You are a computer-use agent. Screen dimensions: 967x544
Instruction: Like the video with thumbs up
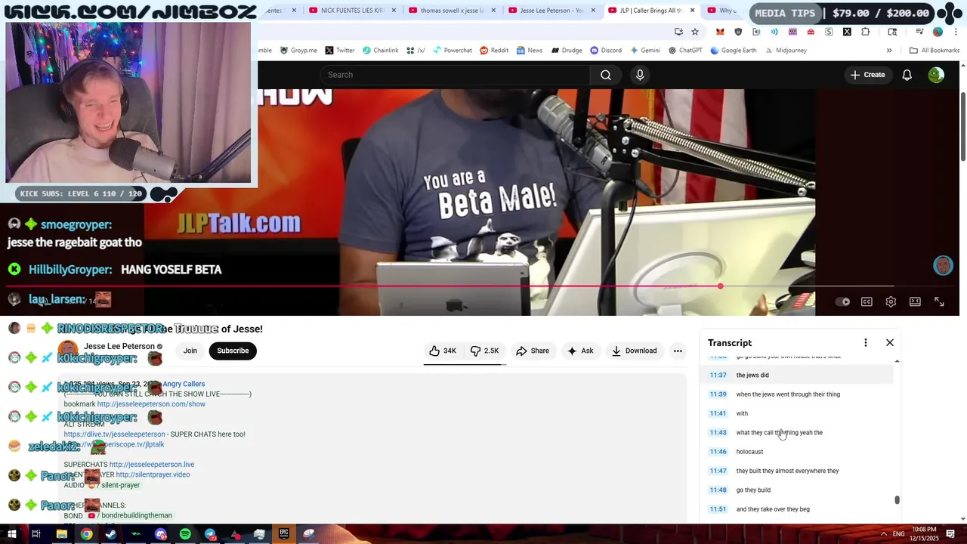click(443, 351)
